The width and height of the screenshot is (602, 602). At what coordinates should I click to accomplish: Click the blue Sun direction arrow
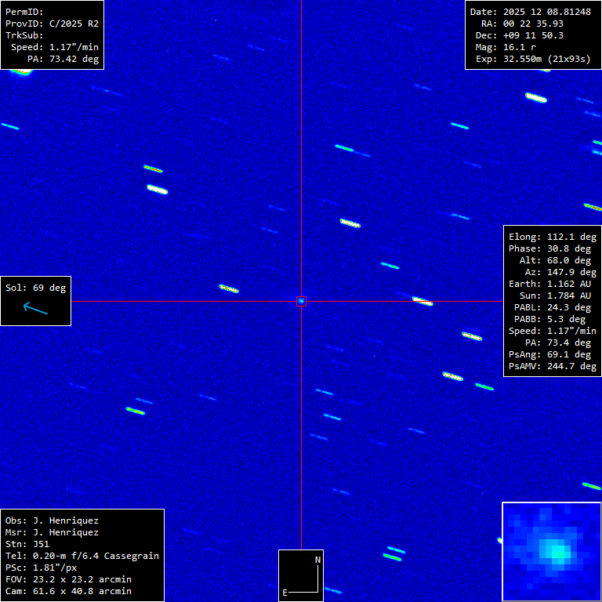point(35,309)
